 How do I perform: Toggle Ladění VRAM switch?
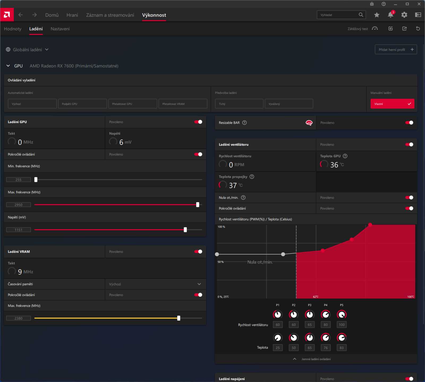point(198,252)
